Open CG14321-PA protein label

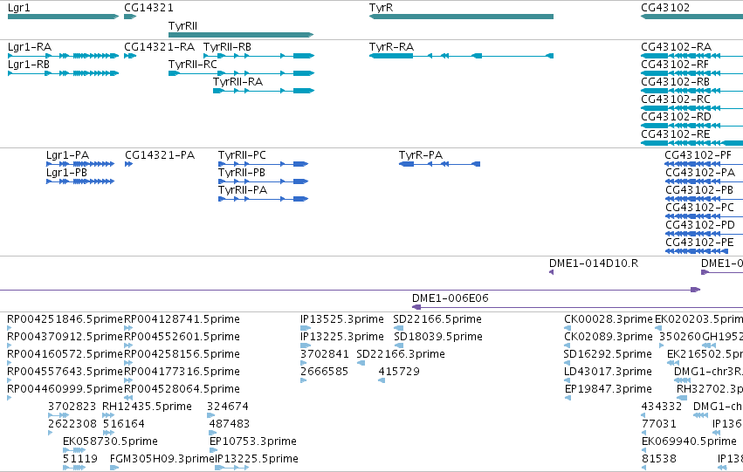[160, 156]
